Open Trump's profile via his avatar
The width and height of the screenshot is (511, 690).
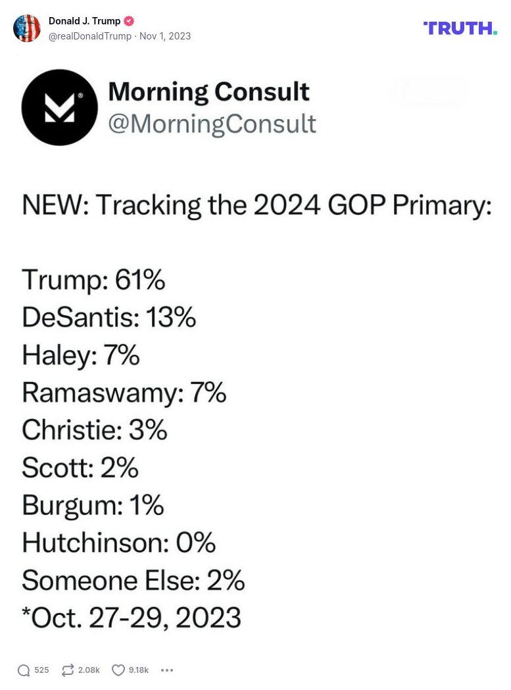(27, 28)
